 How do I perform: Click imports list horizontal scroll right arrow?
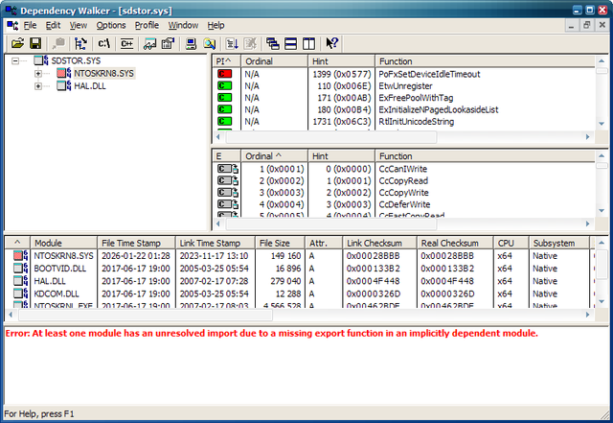587,137
